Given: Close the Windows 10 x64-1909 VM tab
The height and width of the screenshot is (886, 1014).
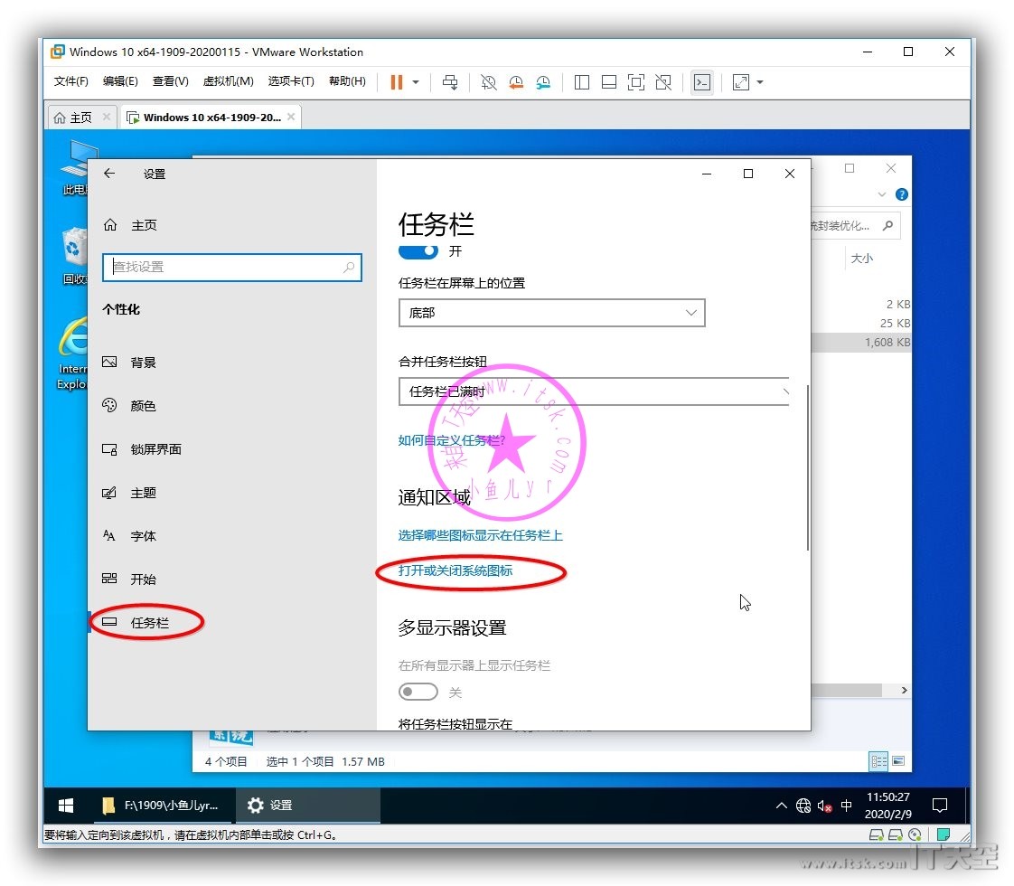Looking at the screenshot, I should click(291, 117).
